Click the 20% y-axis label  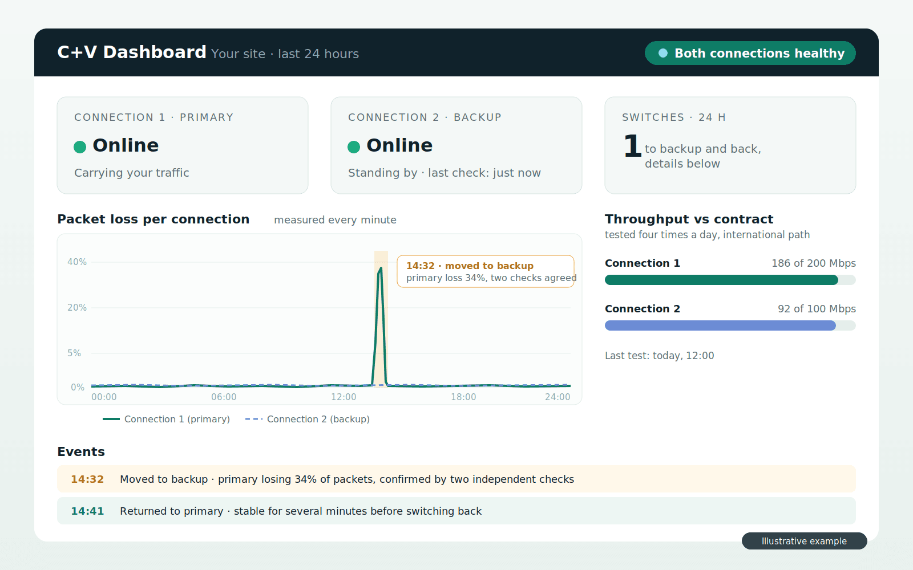(77, 308)
